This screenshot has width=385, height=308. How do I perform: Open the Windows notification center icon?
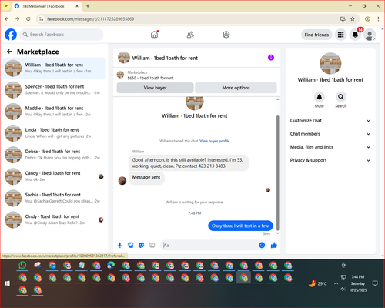point(375,283)
